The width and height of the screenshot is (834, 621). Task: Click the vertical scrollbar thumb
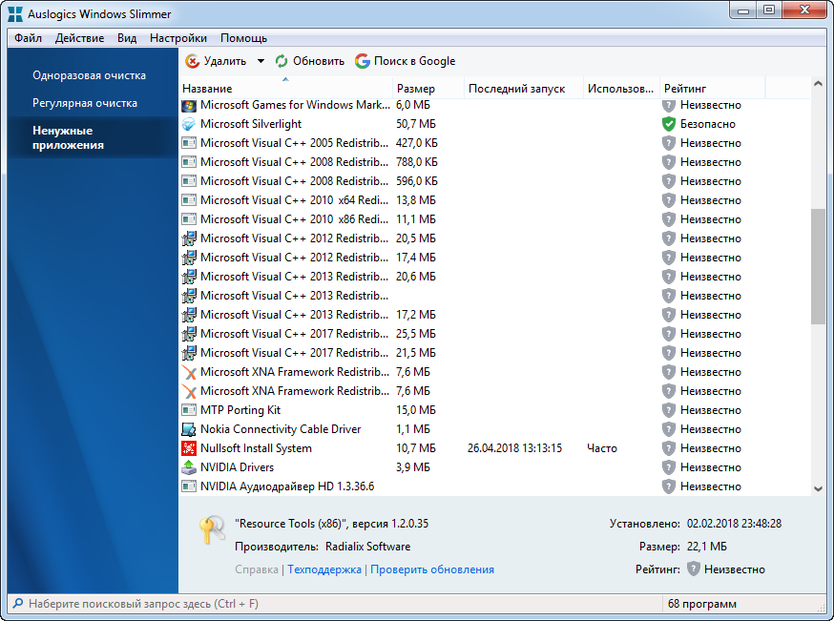click(x=818, y=266)
